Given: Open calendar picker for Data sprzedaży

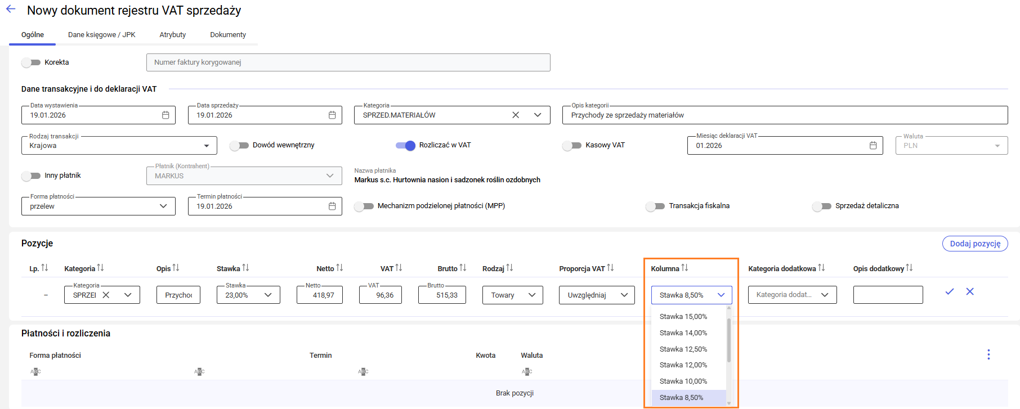Looking at the screenshot, I should (x=332, y=115).
